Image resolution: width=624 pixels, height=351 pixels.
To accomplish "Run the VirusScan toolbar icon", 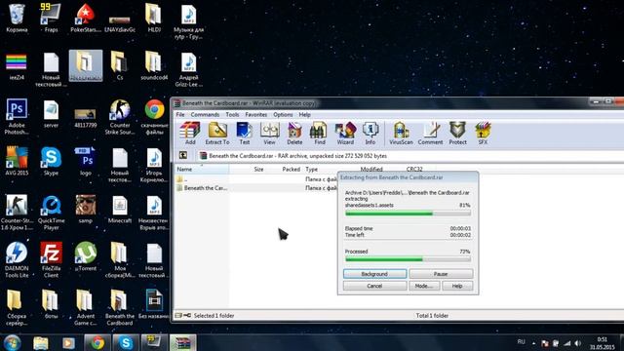I will click(x=401, y=134).
